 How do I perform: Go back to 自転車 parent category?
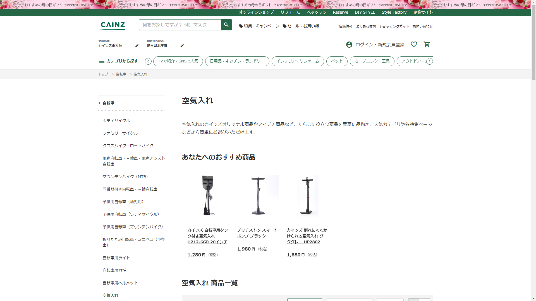pos(108,103)
